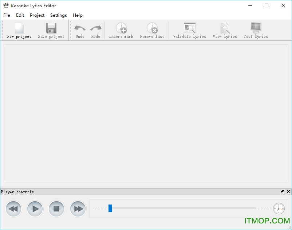Click the clock icon beside the seek bar
Image resolution: width=292 pixels, height=230 pixels.
click(279, 209)
